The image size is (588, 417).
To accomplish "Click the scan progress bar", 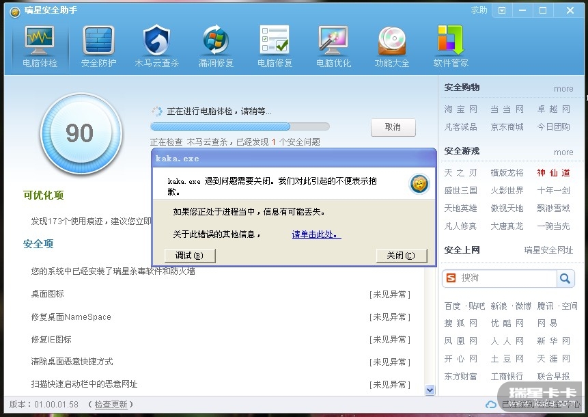I will tap(240, 126).
